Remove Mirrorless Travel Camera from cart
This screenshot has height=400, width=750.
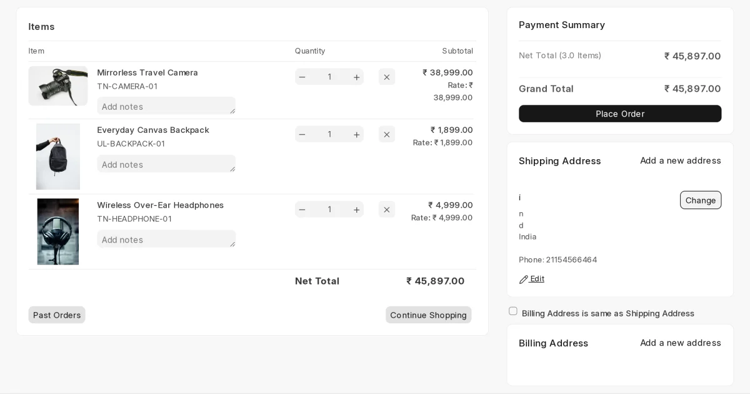(387, 77)
